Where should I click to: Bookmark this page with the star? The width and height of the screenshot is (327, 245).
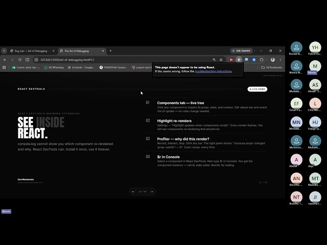[x=221, y=60]
